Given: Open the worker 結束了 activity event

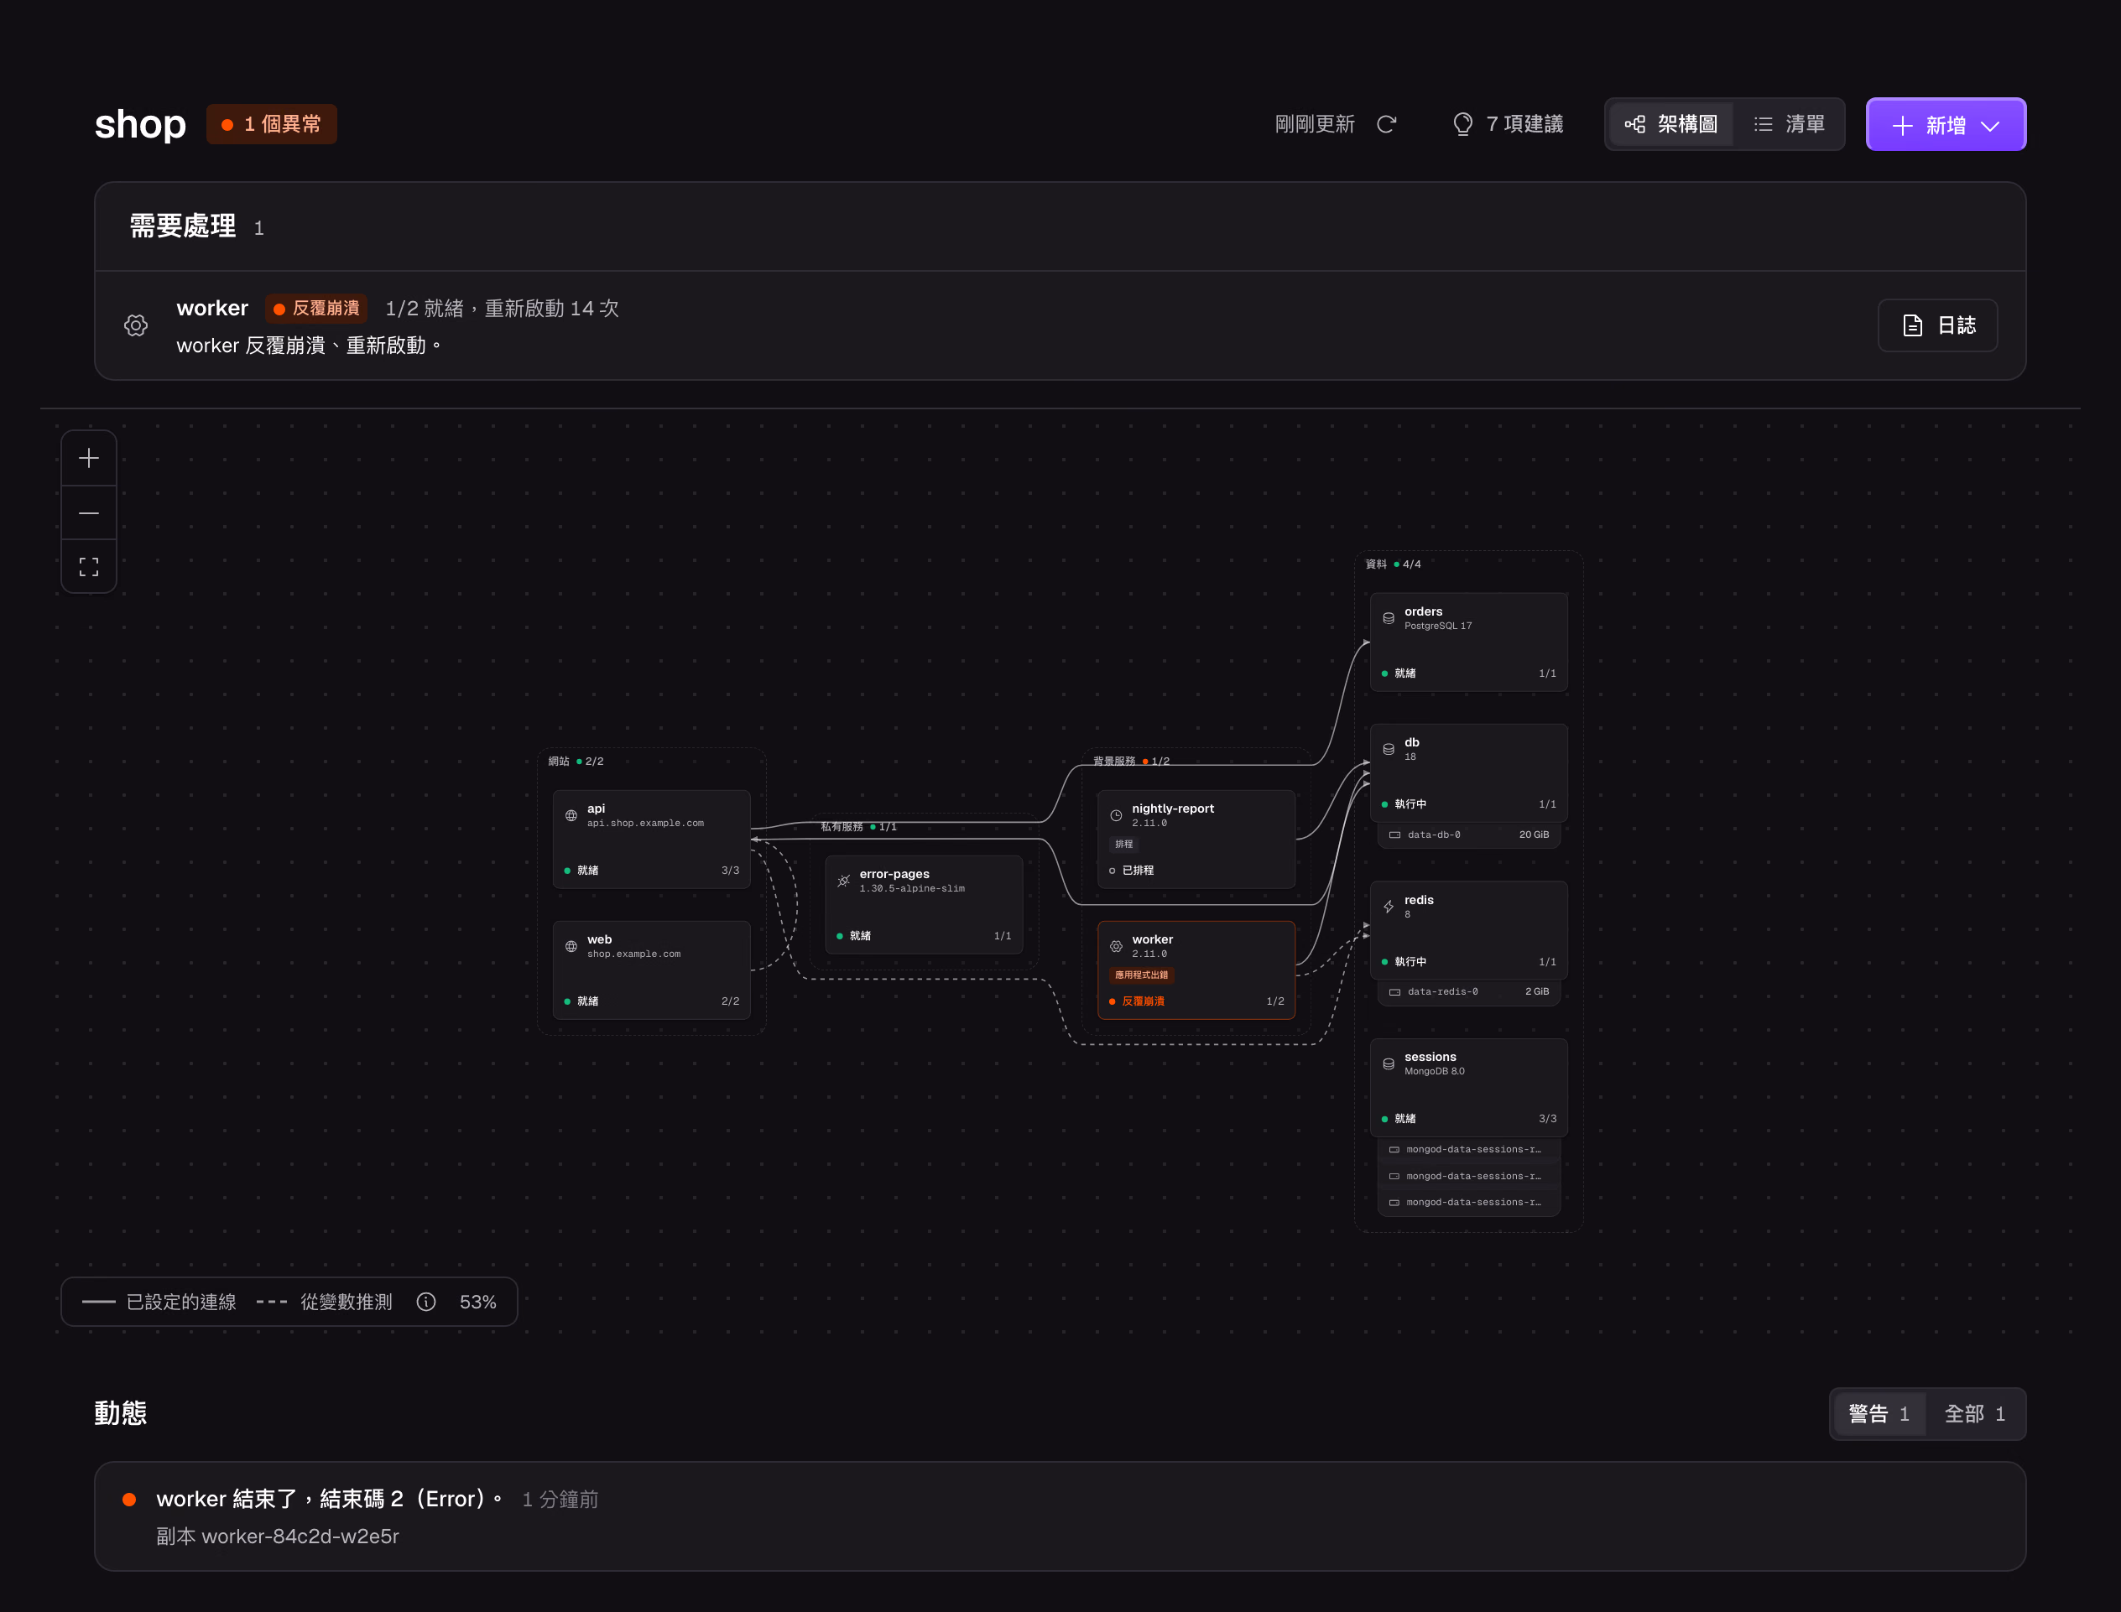Looking at the screenshot, I should [x=1060, y=1516].
